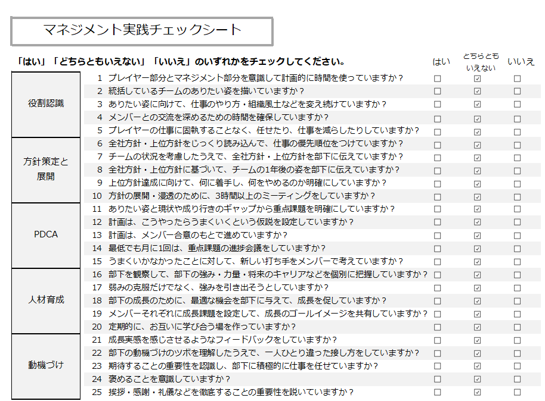Check はい for question 1
The height and width of the screenshot is (401, 545).
pyautogui.click(x=438, y=79)
